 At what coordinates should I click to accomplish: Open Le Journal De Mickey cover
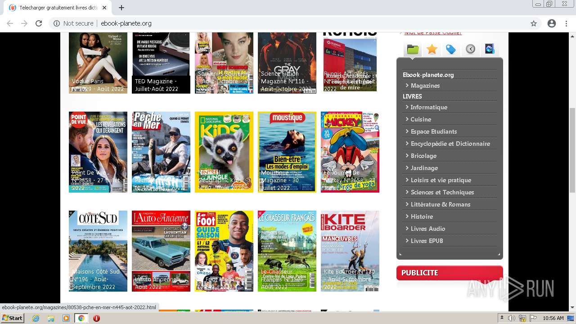click(x=350, y=152)
